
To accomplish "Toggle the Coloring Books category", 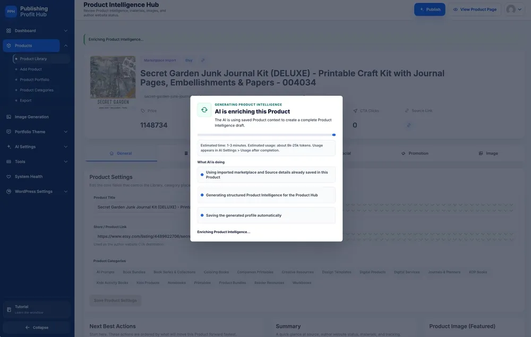I will pyautogui.click(x=217, y=272).
